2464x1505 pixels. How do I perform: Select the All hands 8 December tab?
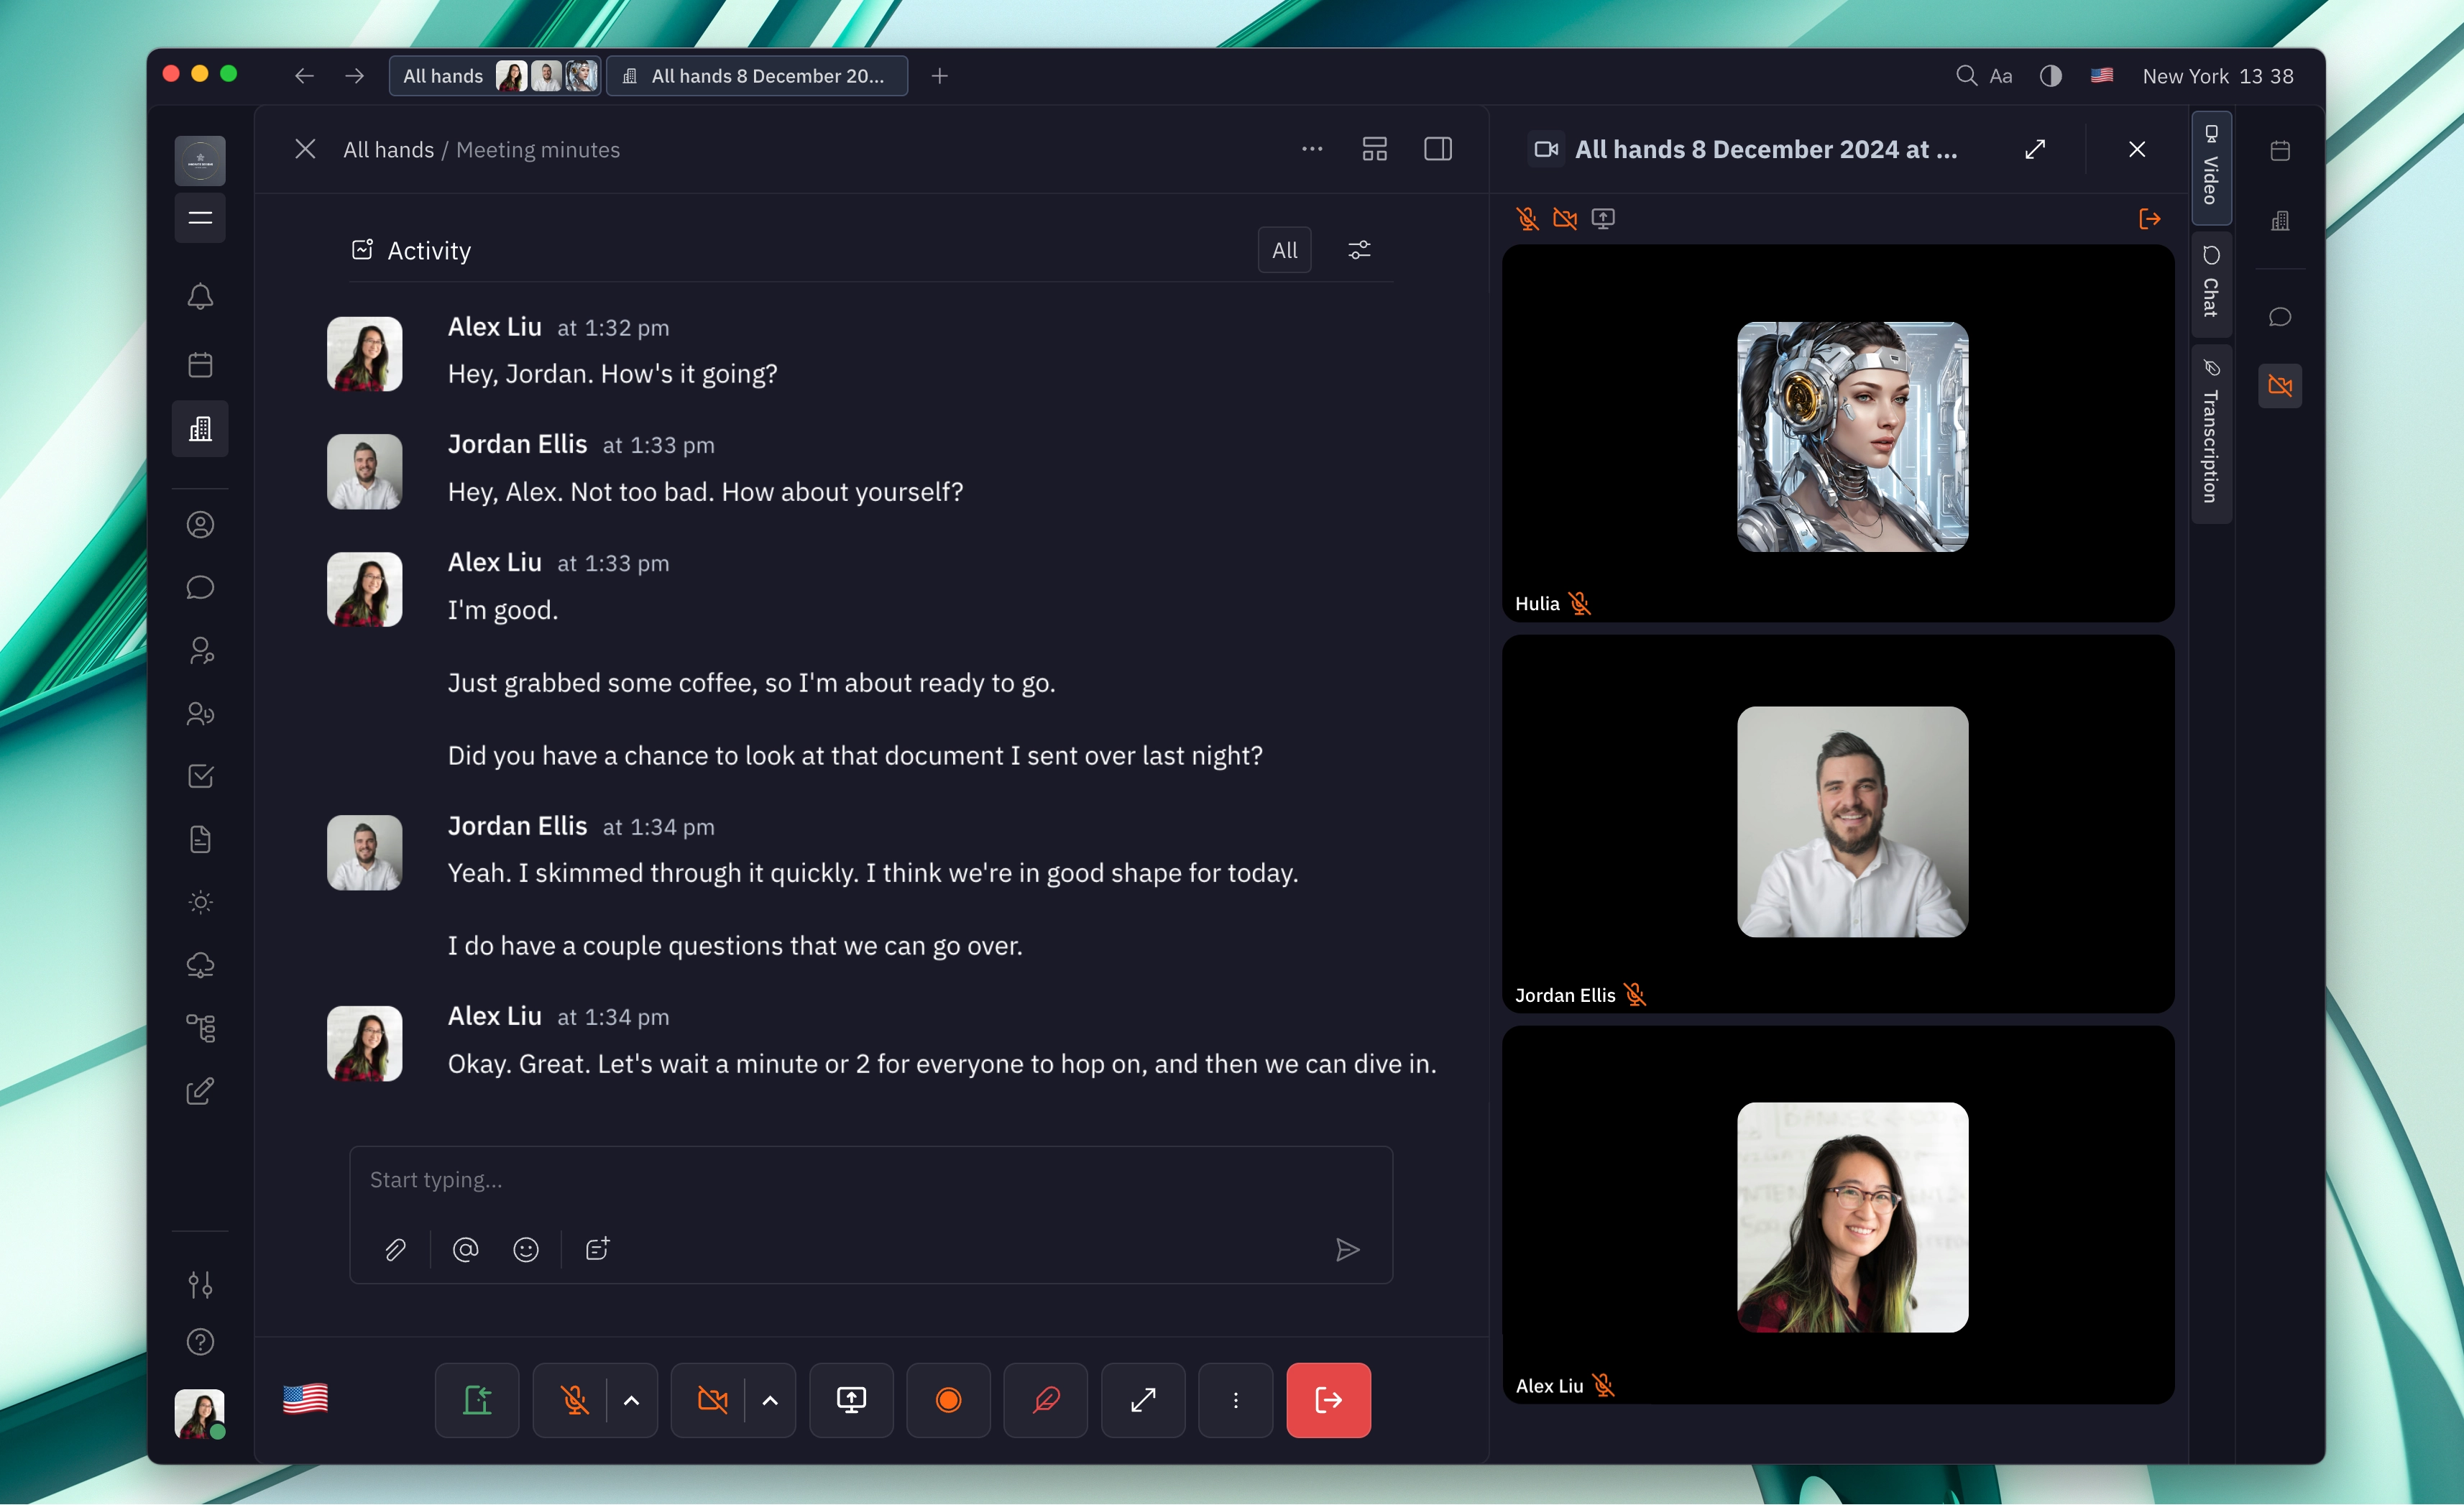tap(757, 75)
